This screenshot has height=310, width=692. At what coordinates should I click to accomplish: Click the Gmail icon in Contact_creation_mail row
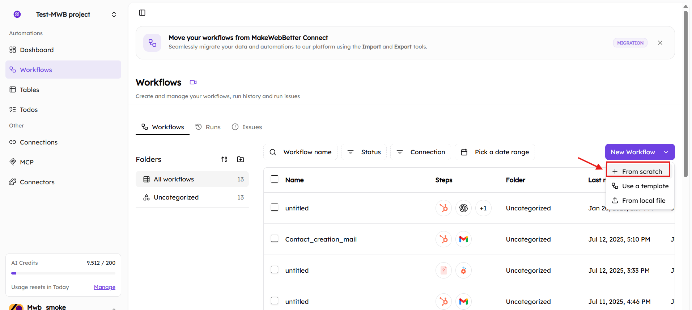[x=463, y=239]
